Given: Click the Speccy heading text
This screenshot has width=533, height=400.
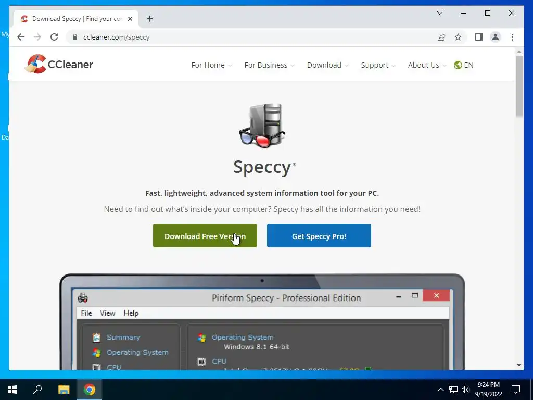Looking at the screenshot, I should [x=262, y=167].
